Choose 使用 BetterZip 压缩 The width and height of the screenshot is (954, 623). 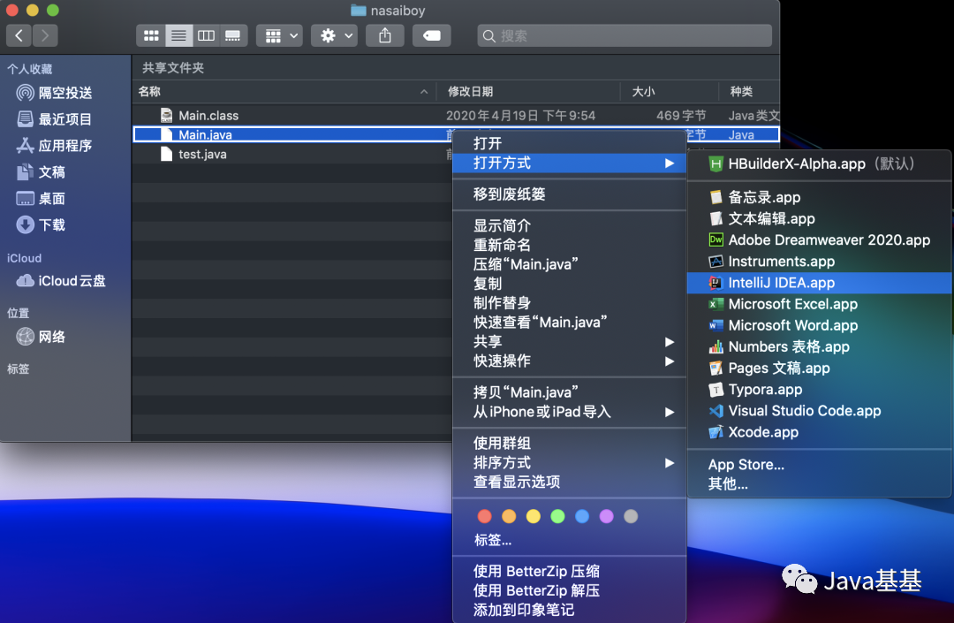pyautogui.click(x=570, y=571)
